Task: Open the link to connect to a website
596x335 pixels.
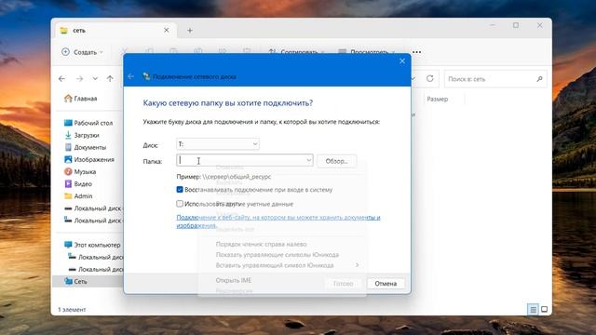Action: (278, 221)
